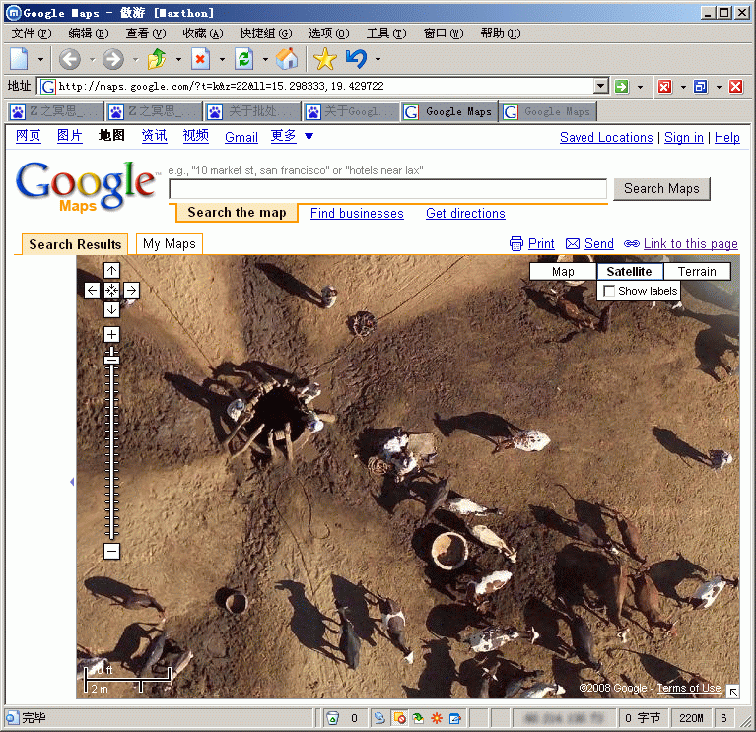Switch to Terrain view
The width and height of the screenshot is (756, 732).
point(697,272)
